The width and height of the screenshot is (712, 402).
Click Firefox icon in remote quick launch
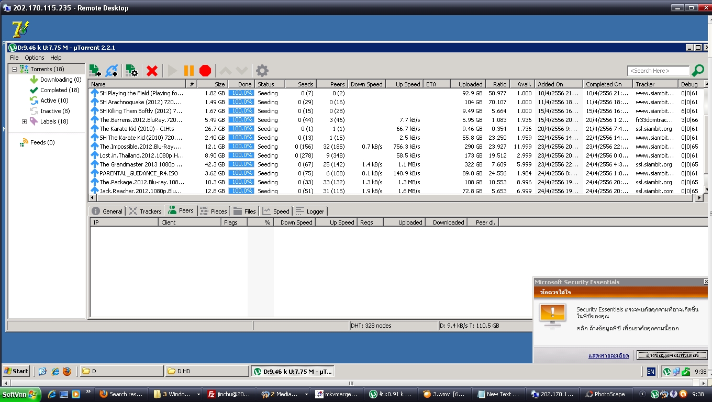point(67,371)
